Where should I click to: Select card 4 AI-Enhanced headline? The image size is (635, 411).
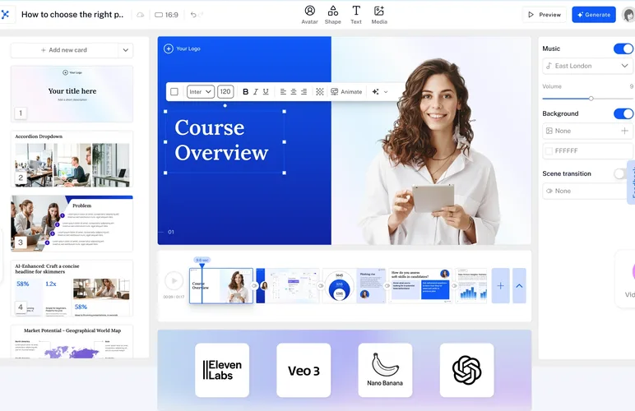tap(72, 288)
